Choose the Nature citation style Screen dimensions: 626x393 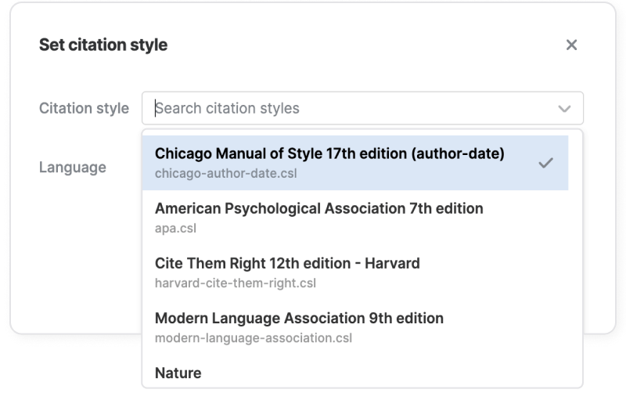pos(355,373)
